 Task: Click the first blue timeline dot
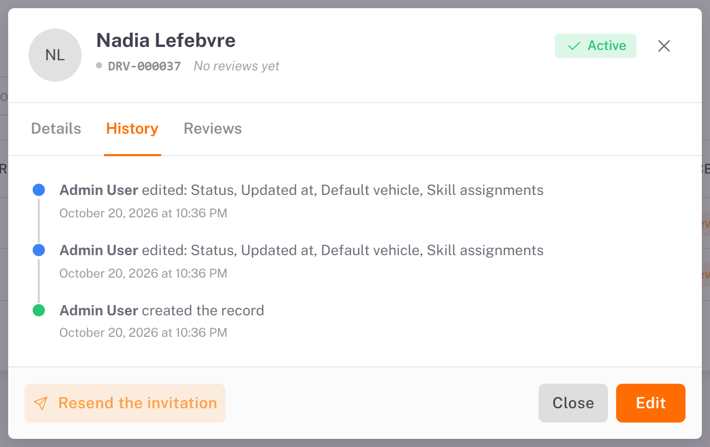[39, 190]
